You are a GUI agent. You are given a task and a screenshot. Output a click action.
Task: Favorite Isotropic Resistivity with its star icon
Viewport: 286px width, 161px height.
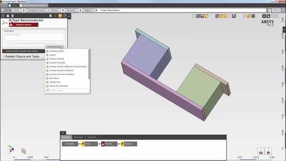[47, 63]
